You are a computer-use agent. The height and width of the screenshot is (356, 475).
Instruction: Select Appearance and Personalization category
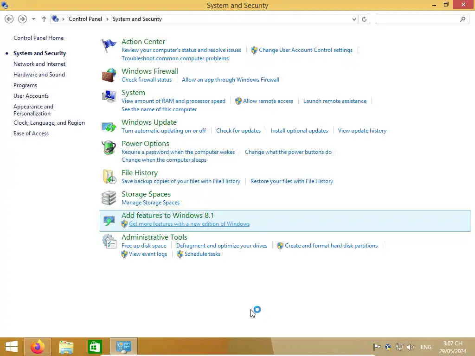(33, 110)
